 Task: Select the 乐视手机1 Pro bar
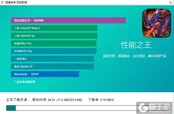(x=54, y=44)
